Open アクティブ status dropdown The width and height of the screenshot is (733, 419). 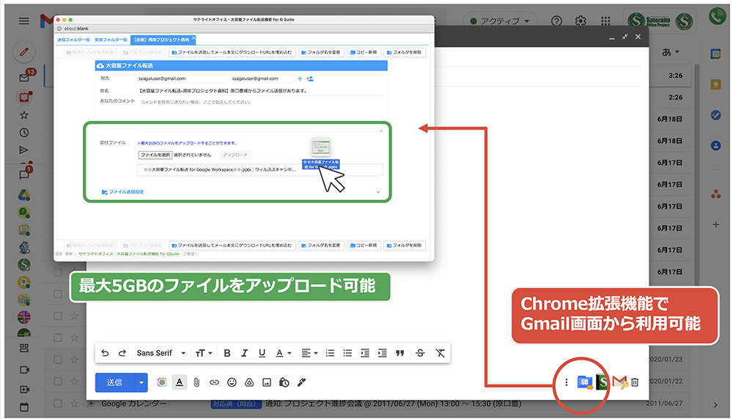click(x=500, y=21)
